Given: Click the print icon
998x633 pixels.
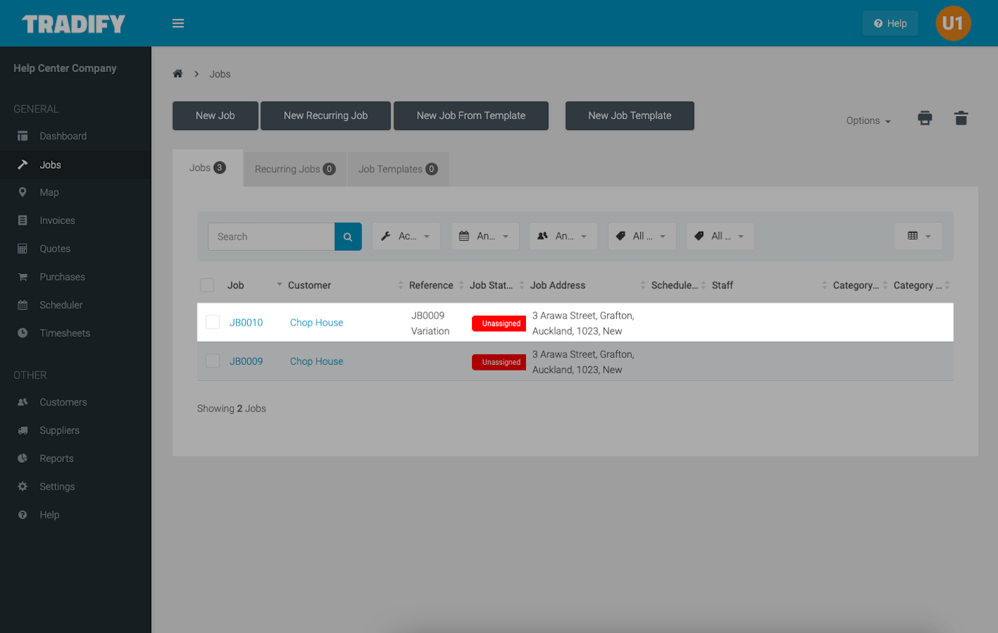Looking at the screenshot, I should click(924, 118).
